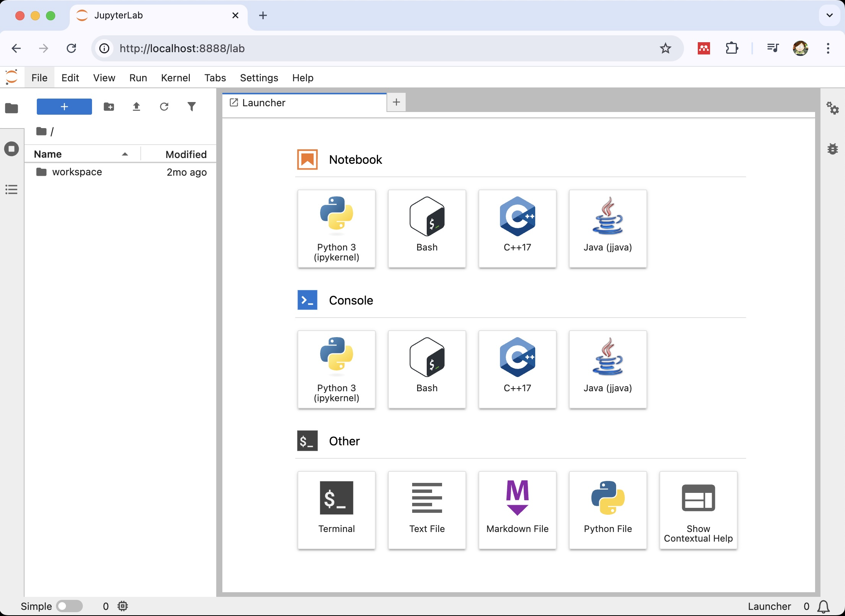Sort files by Name column
This screenshot has width=845, height=616.
82,154
